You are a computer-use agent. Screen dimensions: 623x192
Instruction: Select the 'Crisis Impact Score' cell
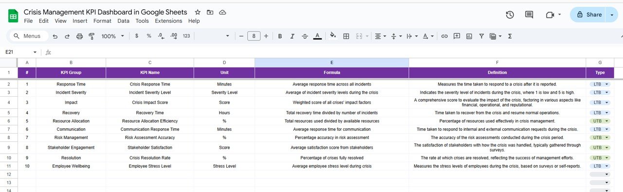coord(150,103)
